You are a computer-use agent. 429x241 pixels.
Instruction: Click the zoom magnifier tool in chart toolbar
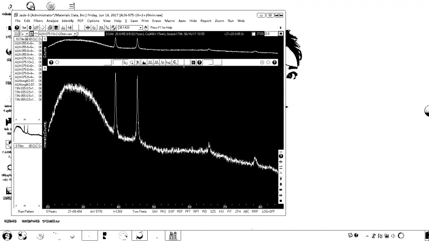(132, 62)
